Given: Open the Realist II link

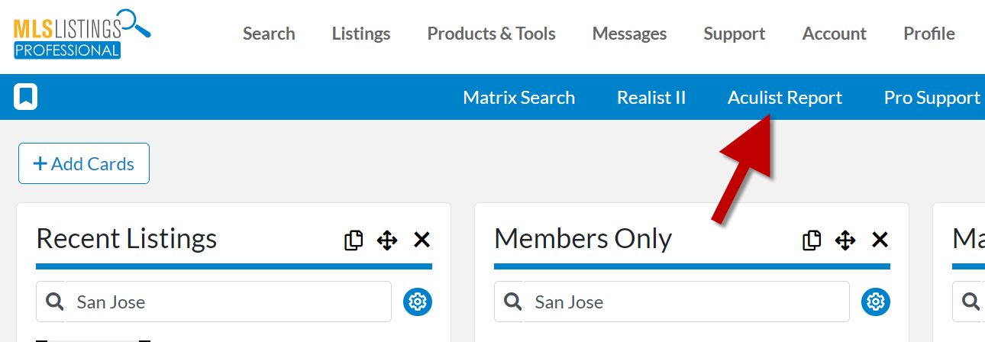Looking at the screenshot, I should [x=651, y=98].
